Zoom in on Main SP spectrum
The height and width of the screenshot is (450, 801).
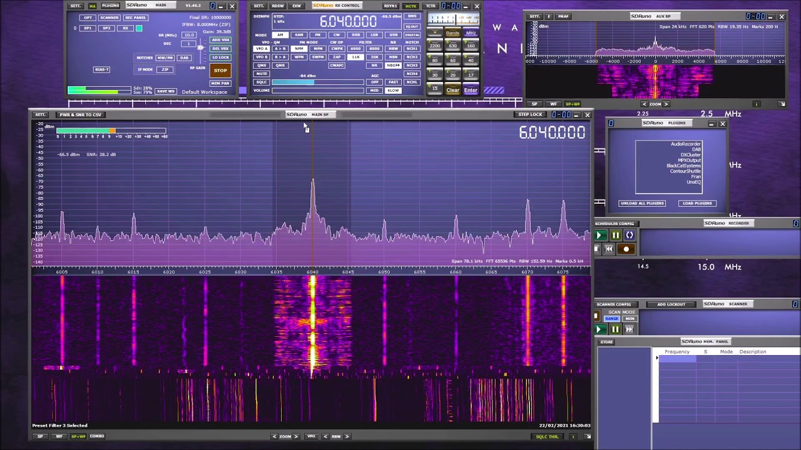point(296,436)
